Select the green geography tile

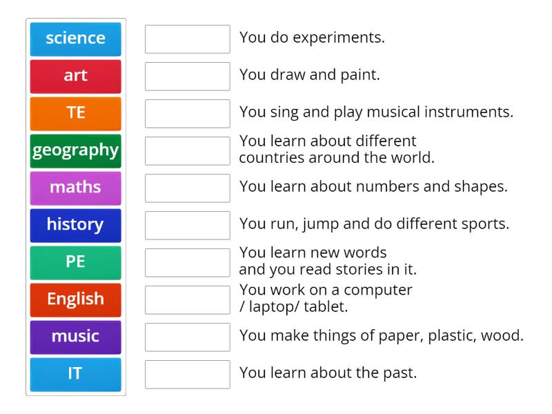click(75, 150)
